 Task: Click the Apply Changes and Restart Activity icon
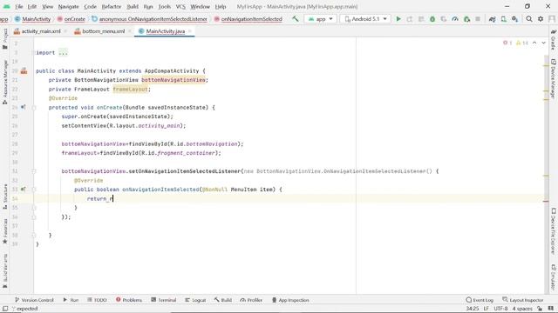410,19
